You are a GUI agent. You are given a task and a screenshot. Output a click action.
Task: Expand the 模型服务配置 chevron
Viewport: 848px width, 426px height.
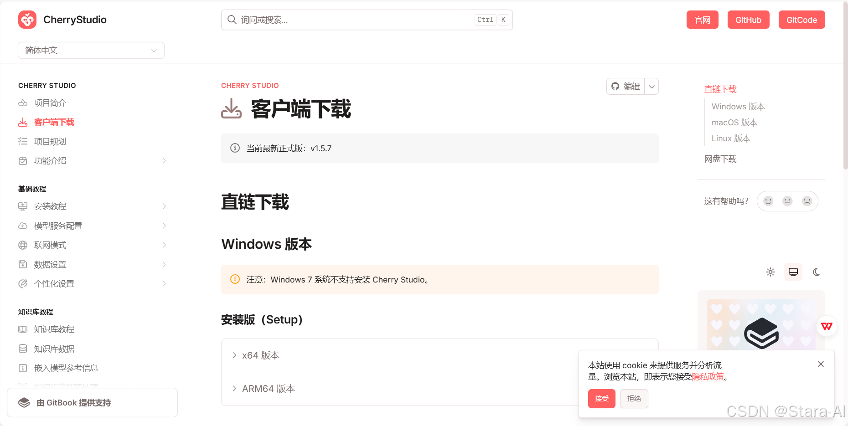click(164, 226)
